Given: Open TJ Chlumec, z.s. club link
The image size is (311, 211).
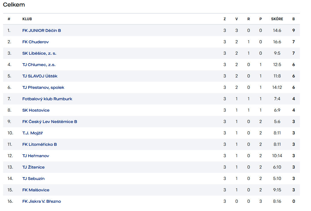Looking at the screenshot, I should pyautogui.click(x=39, y=65).
